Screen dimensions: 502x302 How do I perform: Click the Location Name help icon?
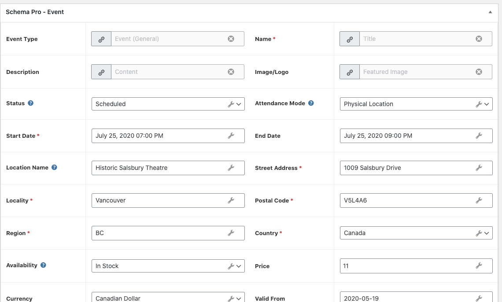pos(54,167)
